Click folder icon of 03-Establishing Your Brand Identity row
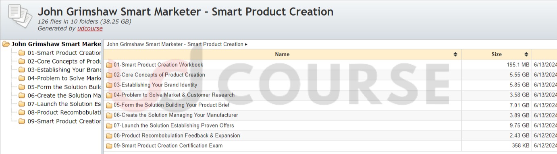The height and width of the screenshot is (154, 557). (x=109, y=85)
